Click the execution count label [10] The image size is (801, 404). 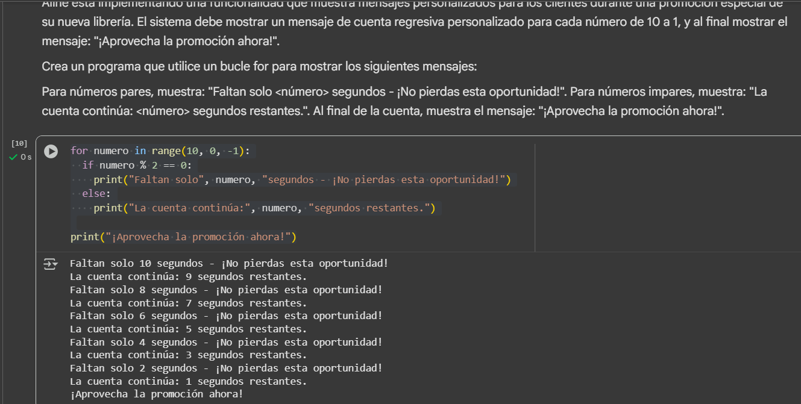[19, 143]
